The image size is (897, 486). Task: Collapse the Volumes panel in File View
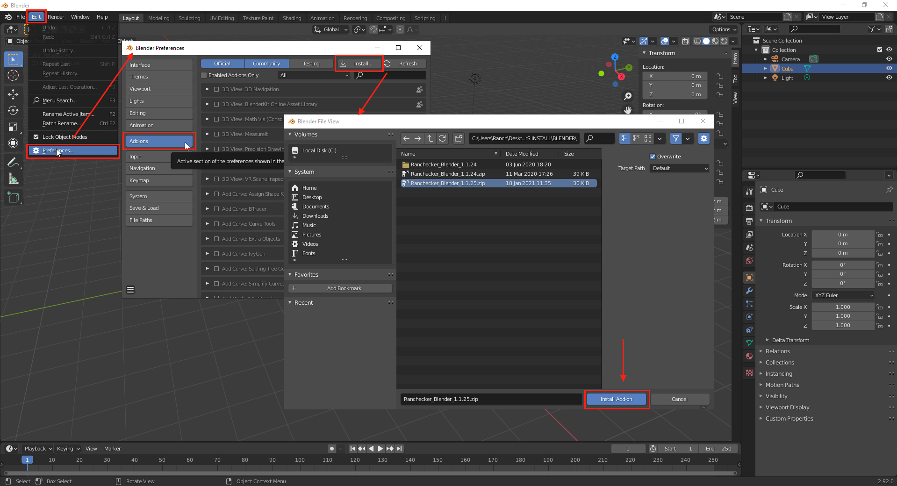(x=290, y=134)
